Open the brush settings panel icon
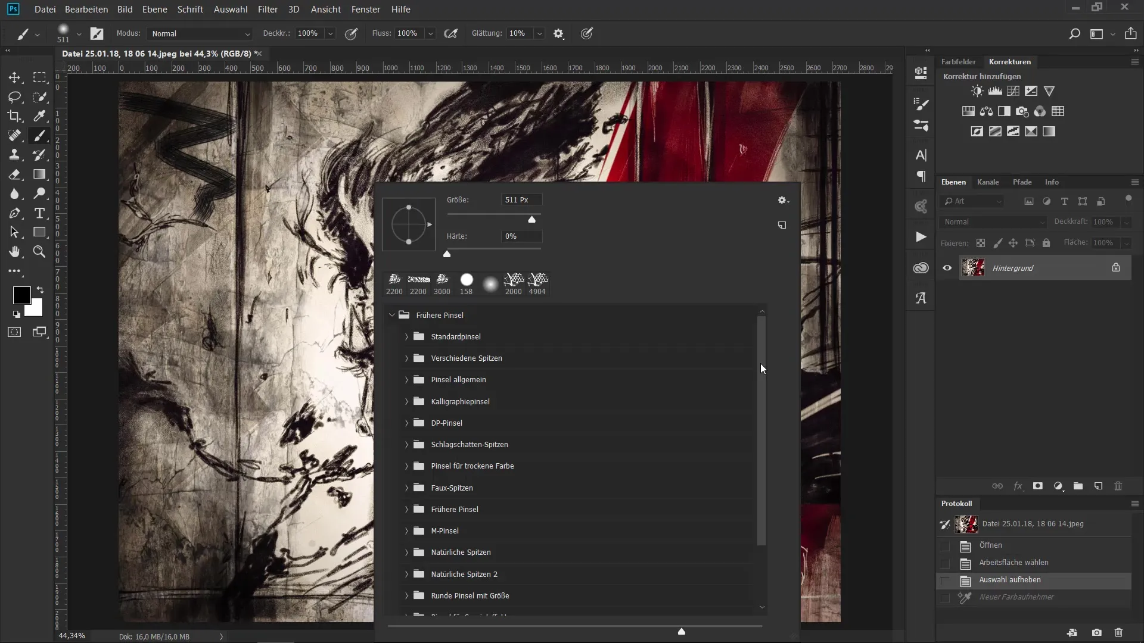Screen dimensions: 1144x643 point(97,34)
